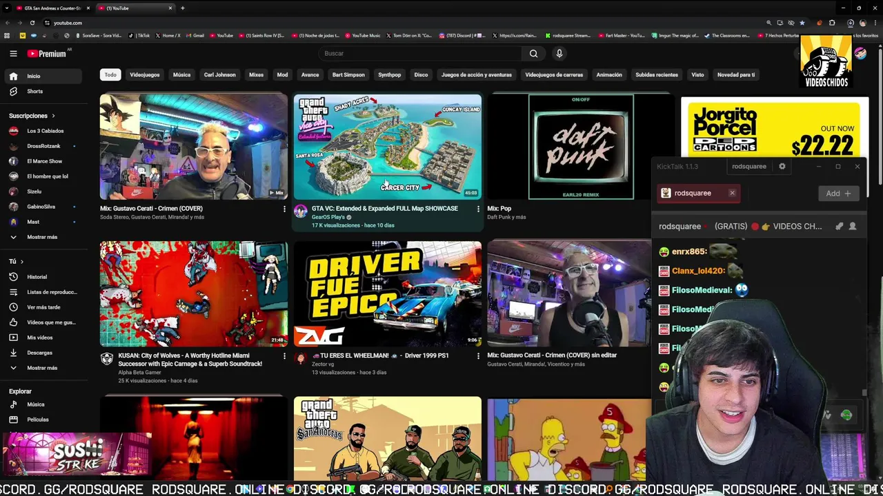This screenshot has height=496, width=883.
Task: Remove rodsquaree chatroom tab in KickTalk
Action: pyautogui.click(x=732, y=193)
